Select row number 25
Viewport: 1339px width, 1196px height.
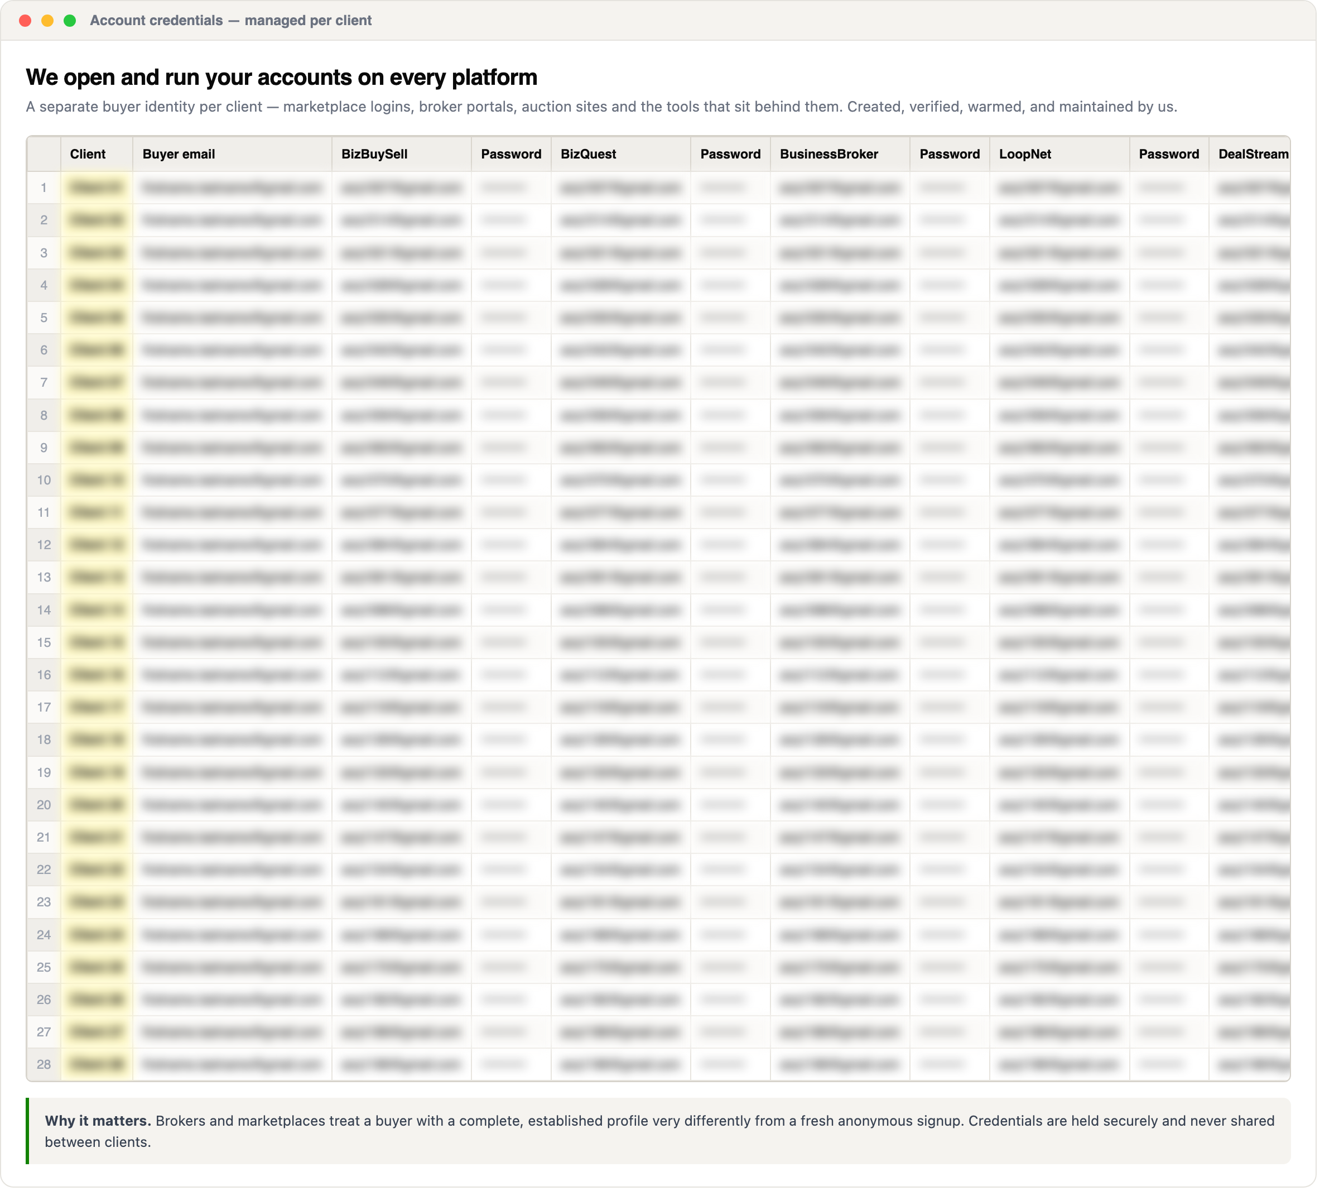pos(44,967)
